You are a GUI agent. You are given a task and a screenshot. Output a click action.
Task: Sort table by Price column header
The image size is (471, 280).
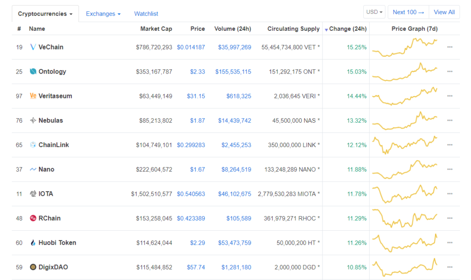(198, 29)
